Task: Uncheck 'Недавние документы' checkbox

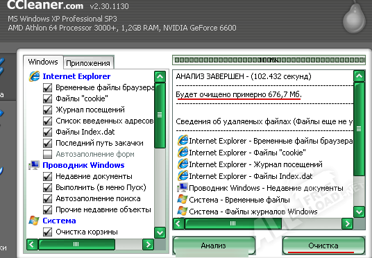Action: [x=47, y=176]
